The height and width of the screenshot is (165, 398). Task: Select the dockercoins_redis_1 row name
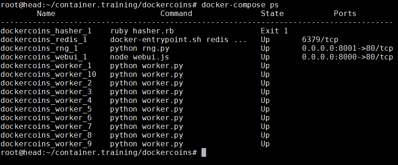tap(44, 40)
